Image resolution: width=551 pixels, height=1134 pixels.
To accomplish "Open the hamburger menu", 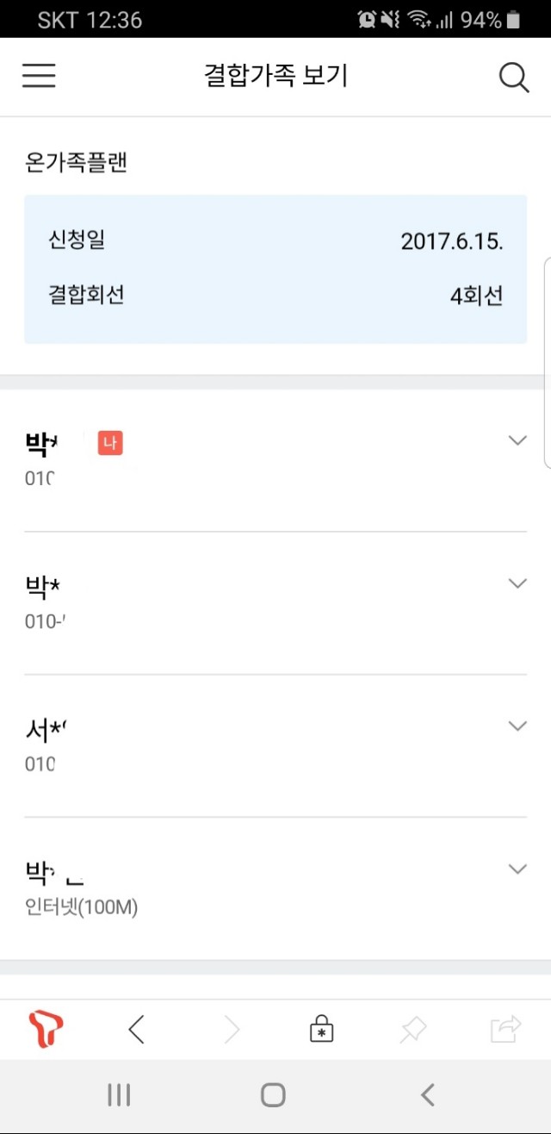I will 39,76.
